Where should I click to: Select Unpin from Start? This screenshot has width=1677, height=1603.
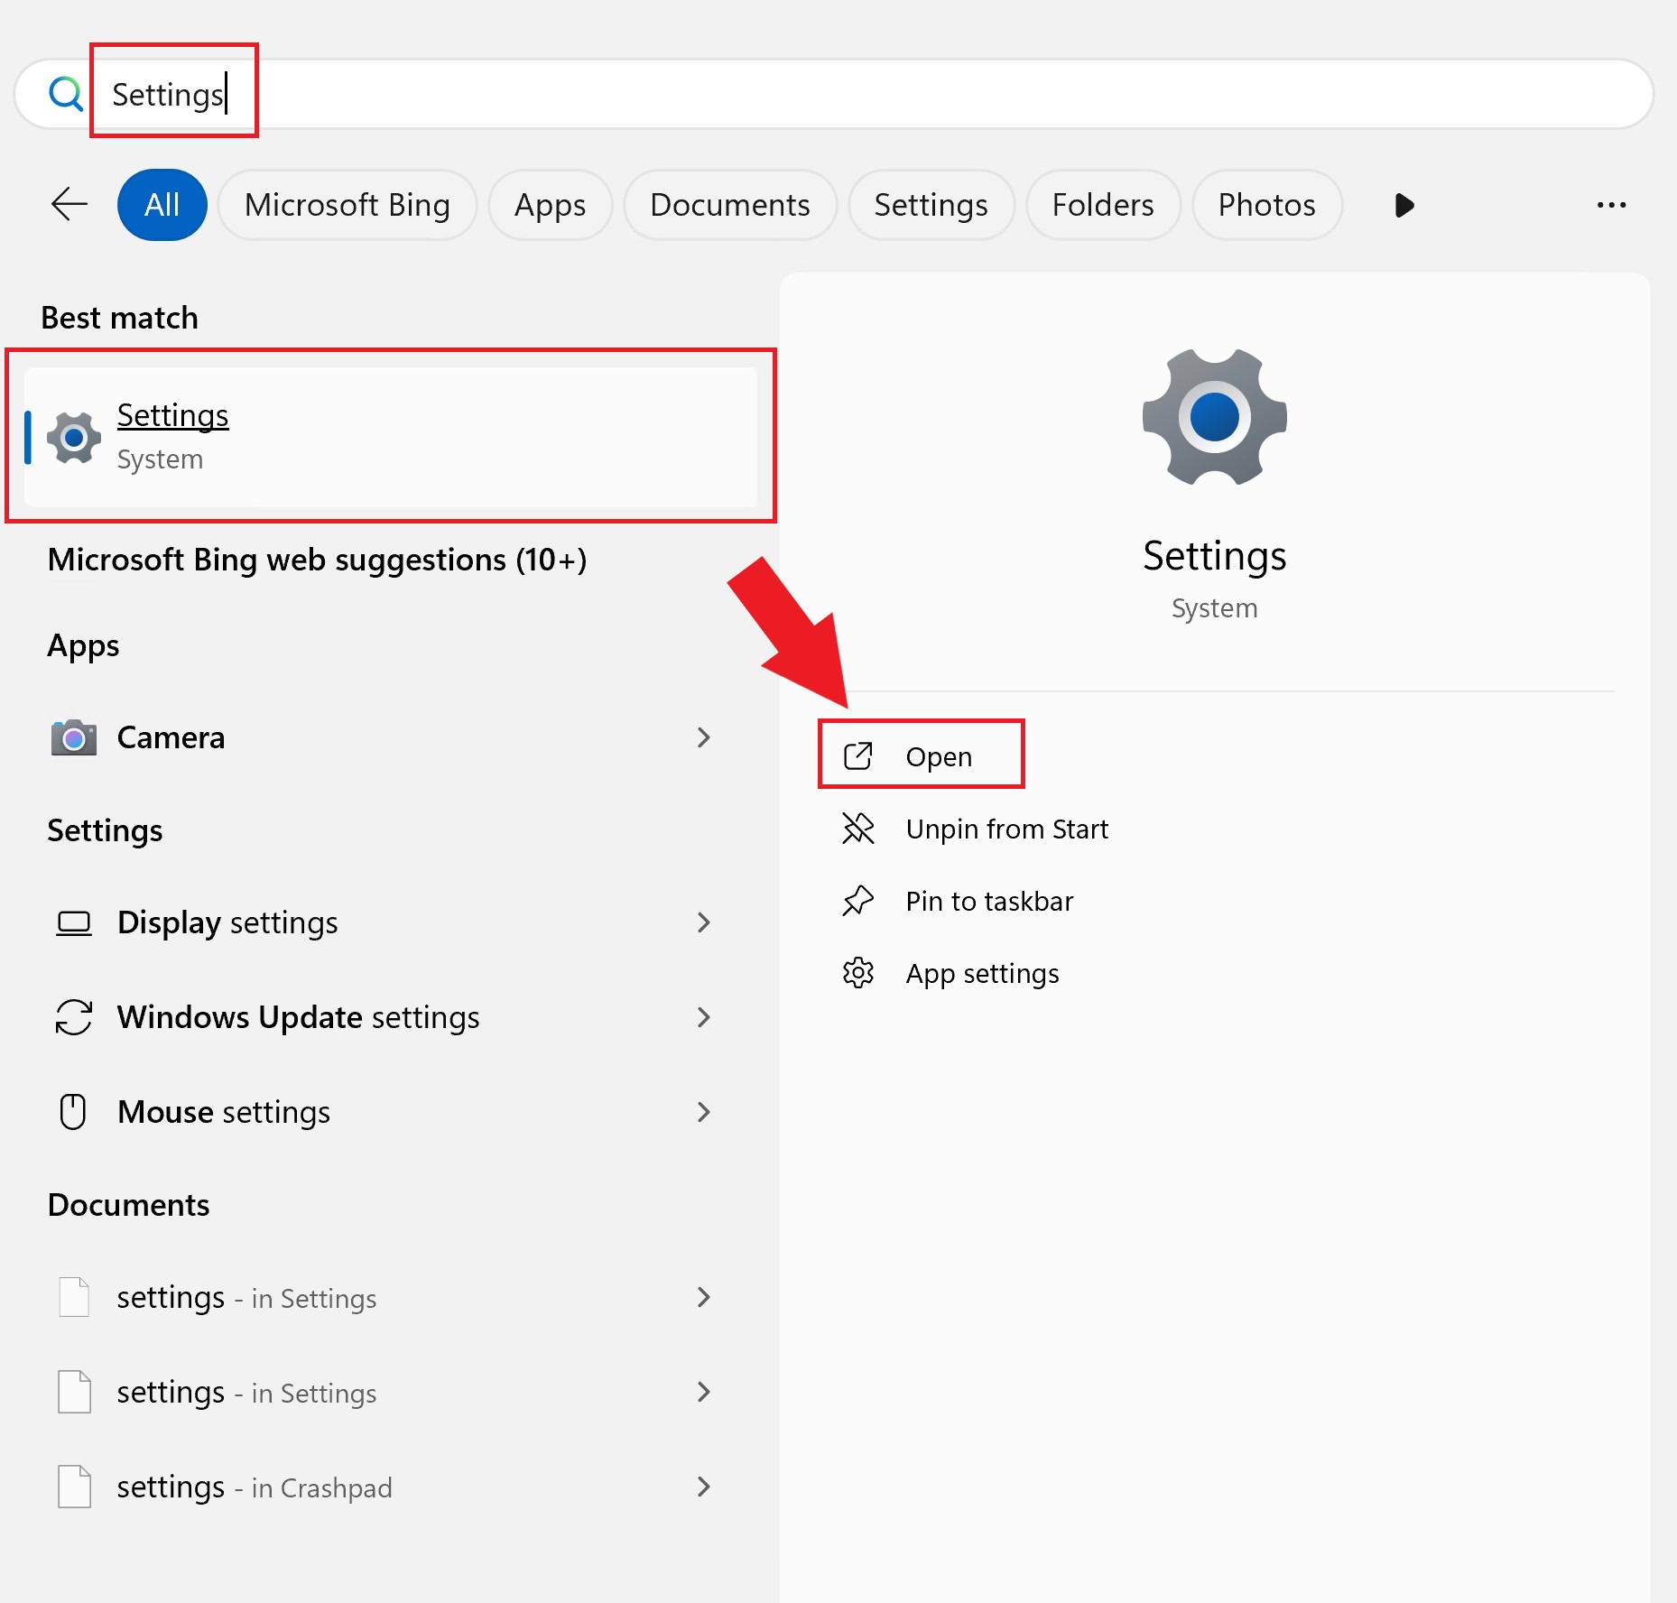[1006, 829]
